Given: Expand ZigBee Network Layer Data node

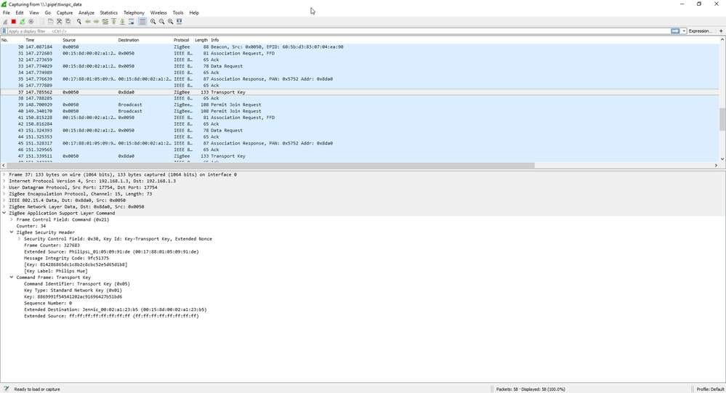Looking at the screenshot, I should pyautogui.click(x=4, y=207).
